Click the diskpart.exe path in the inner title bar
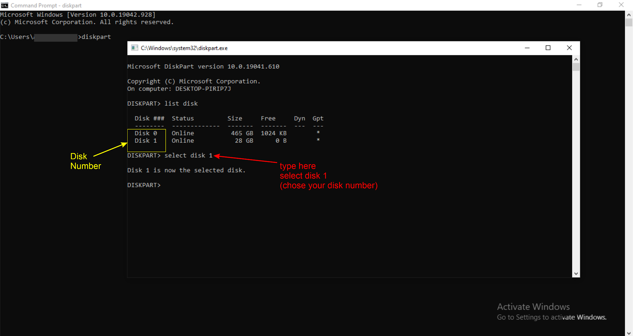This screenshot has height=336, width=633. coord(184,48)
